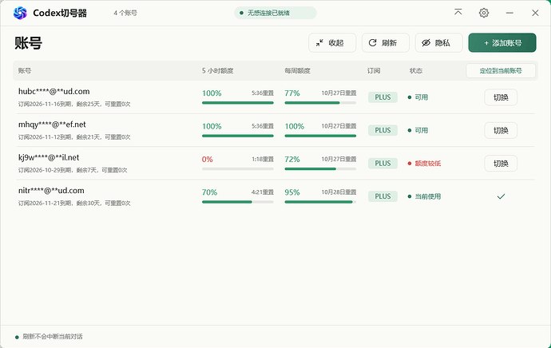Switch to mhqy****@**ef.net account via 切换
The image size is (551, 348).
pos(501,130)
